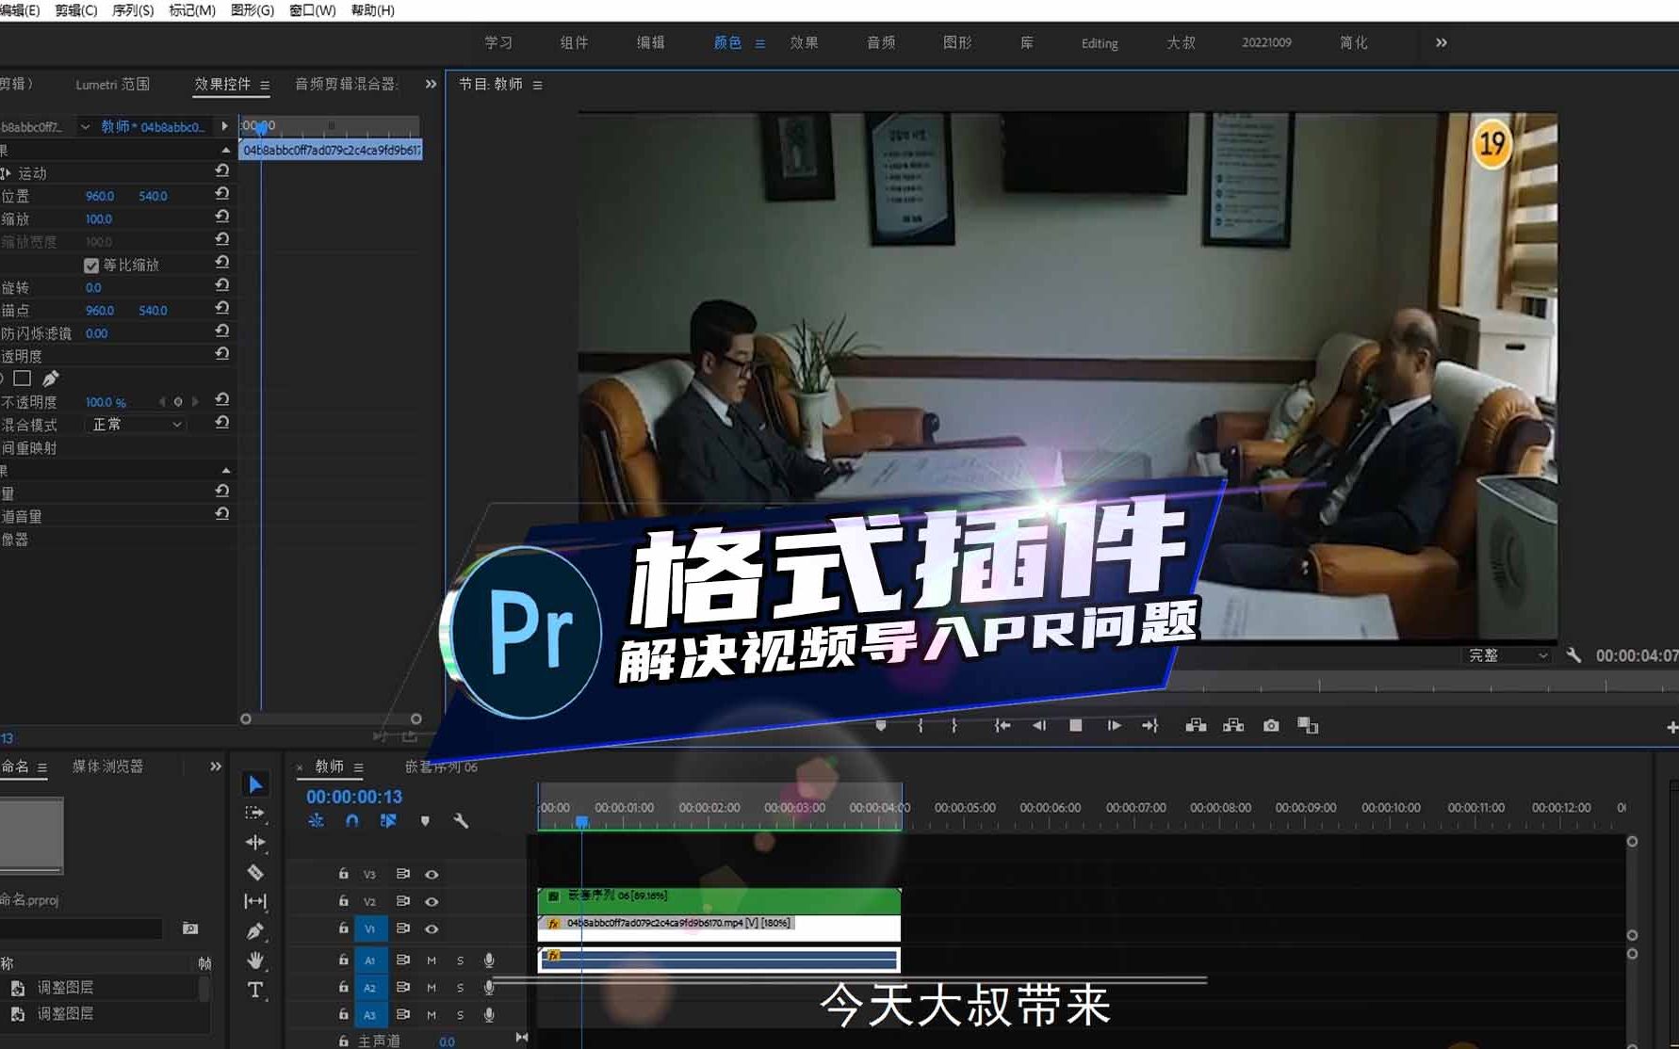This screenshot has width=1679, height=1049.
Task: Reset the 锚点 parameter
Action: (221, 308)
